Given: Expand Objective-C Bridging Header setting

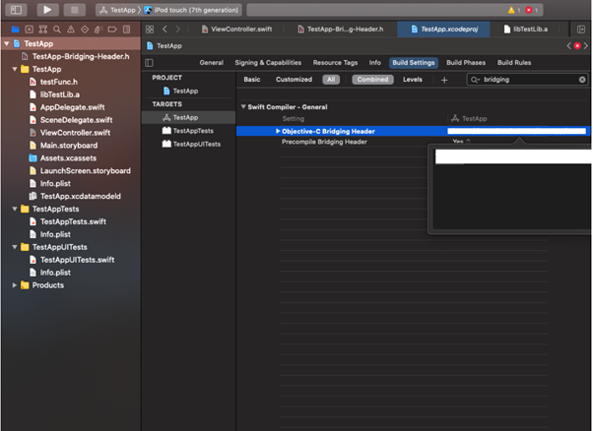Looking at the screenshot, I should (x=278, y=131).
